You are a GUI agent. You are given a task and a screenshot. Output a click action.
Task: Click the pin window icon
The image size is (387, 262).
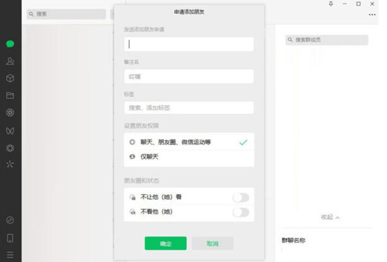331,4
